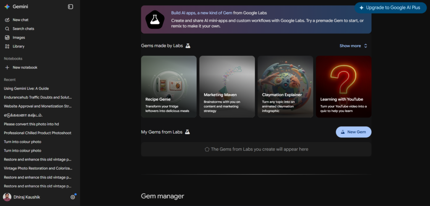Click the Recent section label
Viewport: 430px width, 206px height.
(10, 80)
